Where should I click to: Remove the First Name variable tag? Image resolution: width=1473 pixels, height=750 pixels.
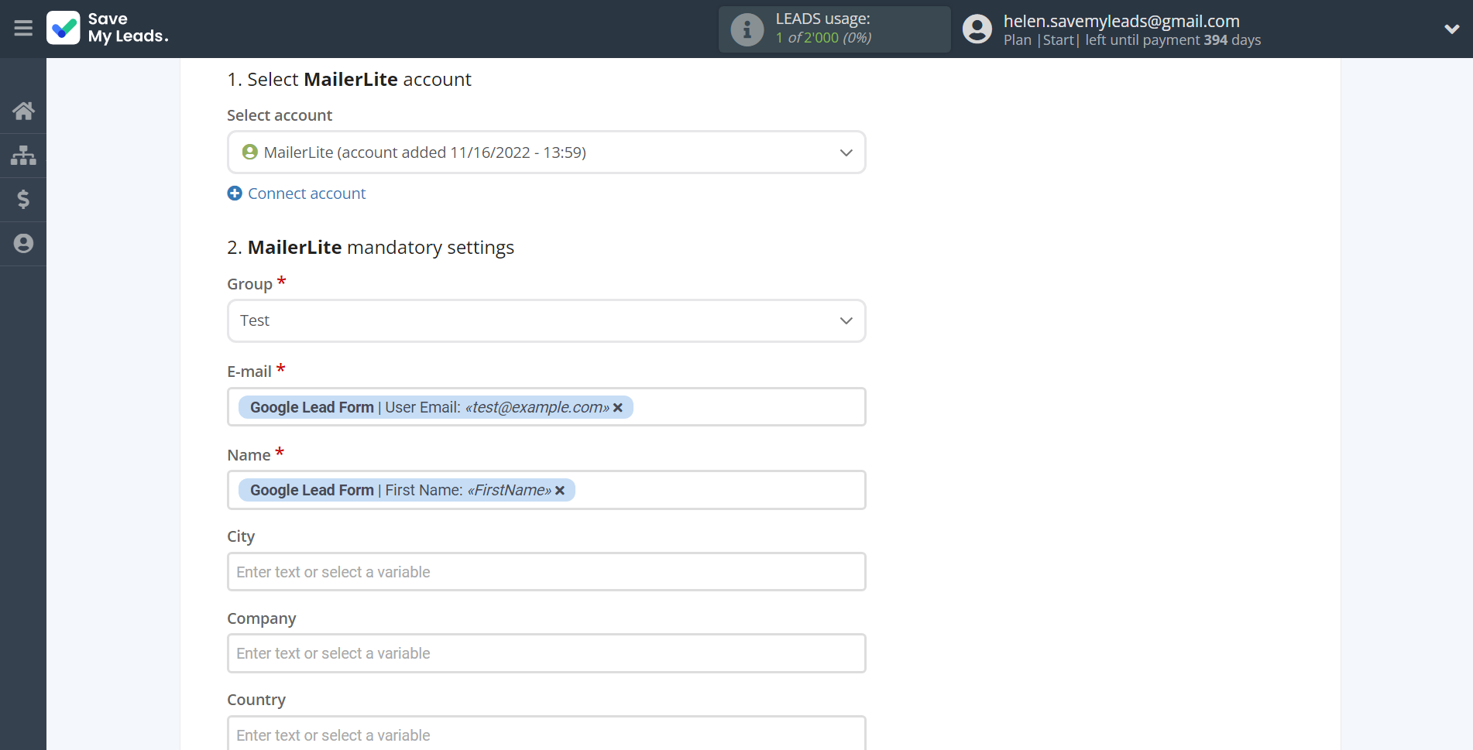click(x=560, y=491)
